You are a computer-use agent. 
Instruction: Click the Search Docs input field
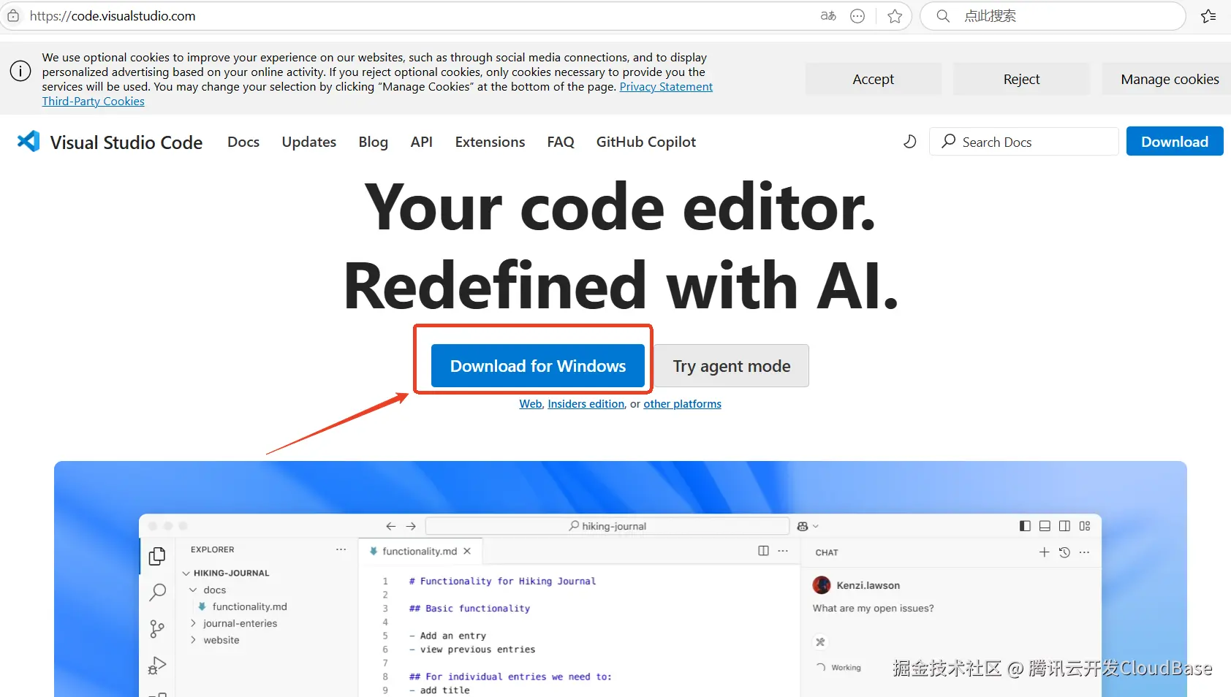[x=1023, y=141]
